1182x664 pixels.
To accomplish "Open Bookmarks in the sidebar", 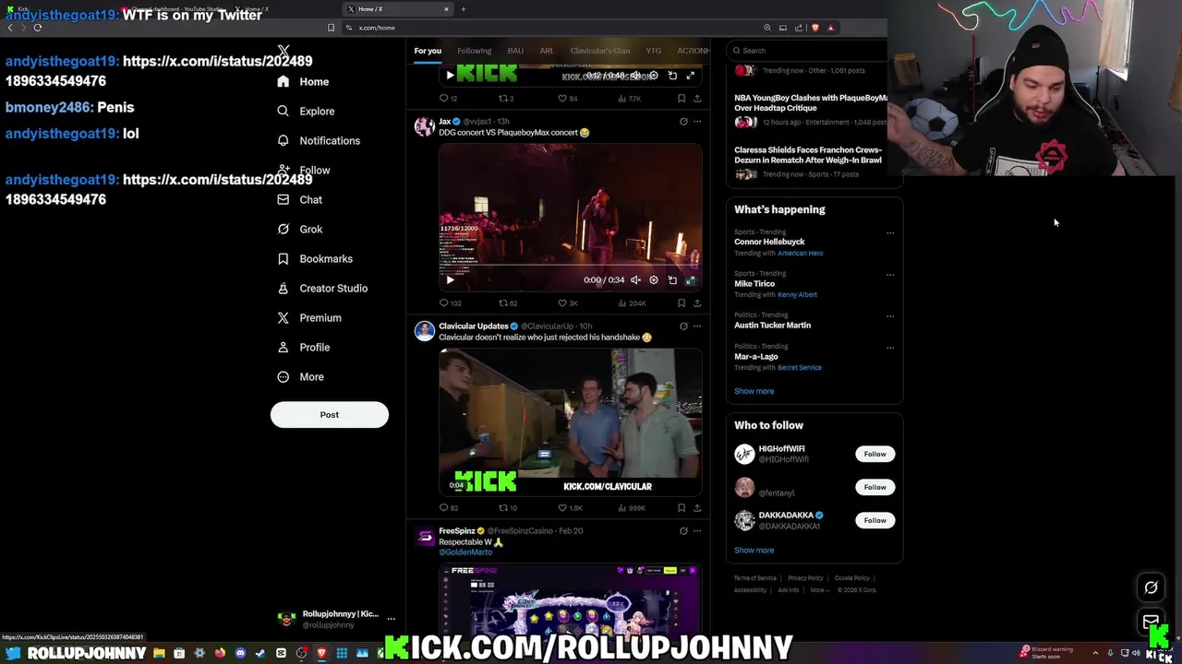I will (315, 259).
